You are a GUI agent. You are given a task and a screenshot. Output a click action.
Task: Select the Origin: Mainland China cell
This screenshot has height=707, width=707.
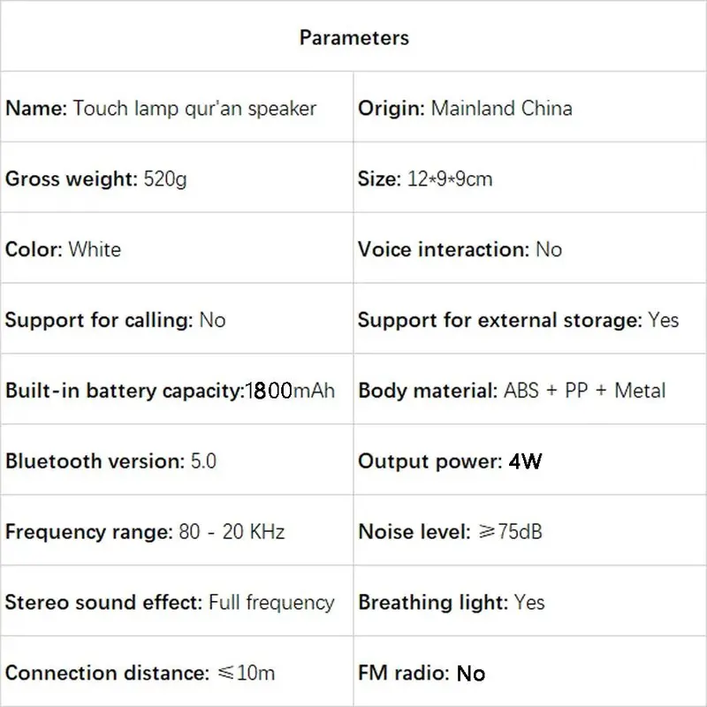click(x=465, y=109)
